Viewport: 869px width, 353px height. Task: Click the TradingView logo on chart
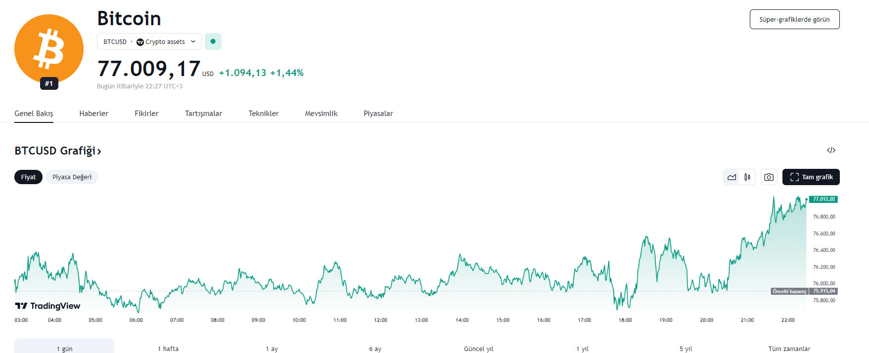[x=47, y=306]
